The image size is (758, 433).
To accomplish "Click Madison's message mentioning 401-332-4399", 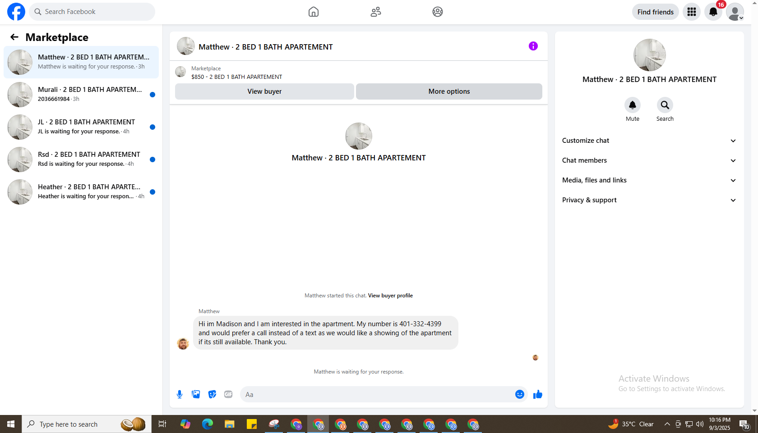I will tap(326, 333).
